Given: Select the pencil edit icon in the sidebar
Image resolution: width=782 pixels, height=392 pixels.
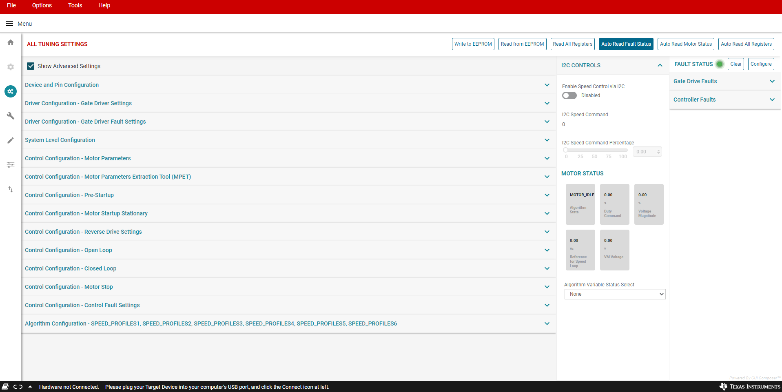Looking at the screenshot, I should click(10, 140).
